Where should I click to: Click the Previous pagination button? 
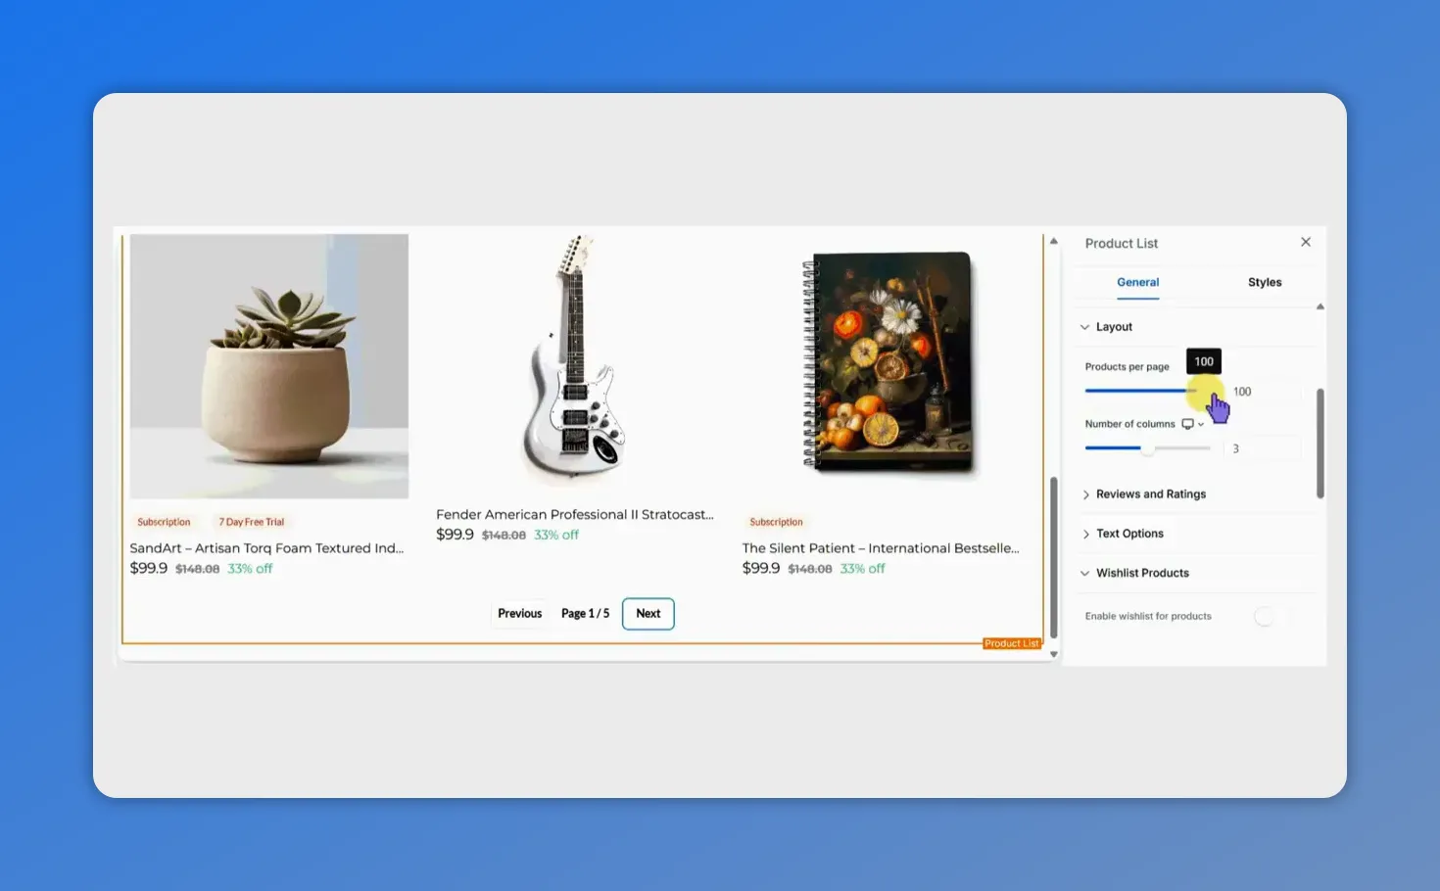click(x=519, y=613)
